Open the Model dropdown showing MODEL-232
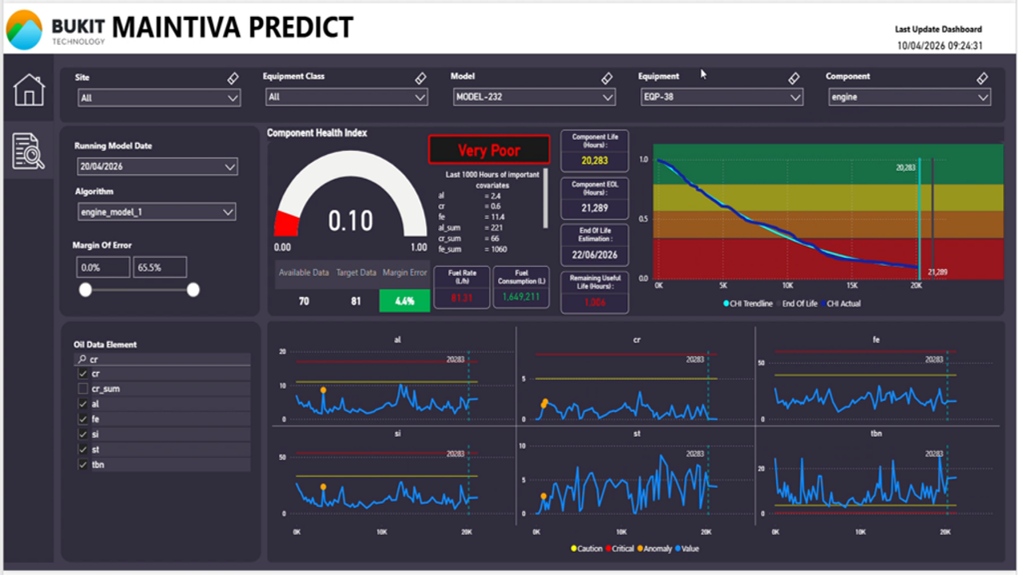1023x575 pixels. click(534, 97)
